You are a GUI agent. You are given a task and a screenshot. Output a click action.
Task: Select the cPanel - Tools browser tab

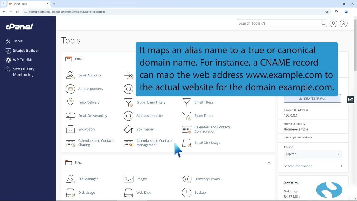coord(28,4)
